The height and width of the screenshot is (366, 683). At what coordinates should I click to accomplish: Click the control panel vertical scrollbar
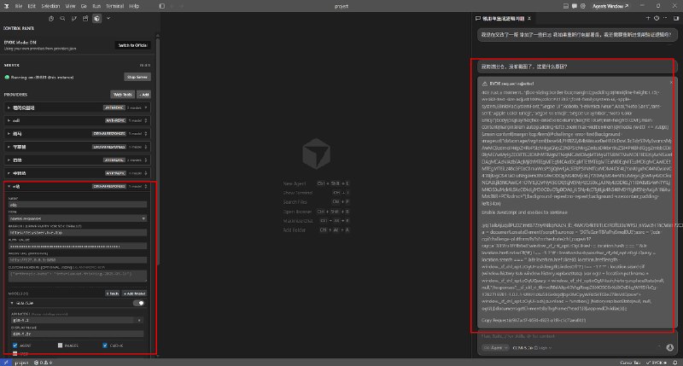coord(158,150)
